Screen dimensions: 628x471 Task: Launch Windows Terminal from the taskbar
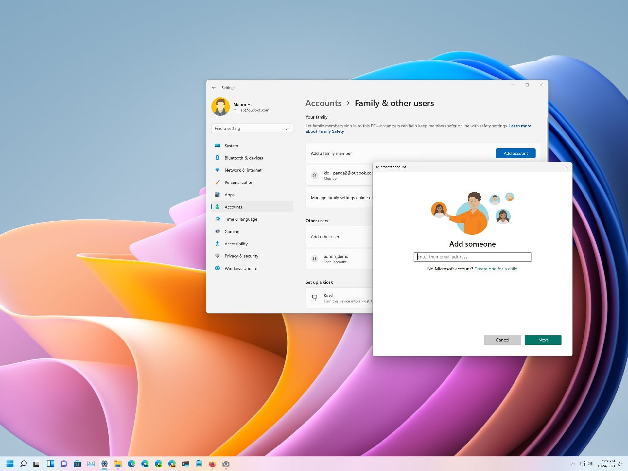tap(185, 464)
